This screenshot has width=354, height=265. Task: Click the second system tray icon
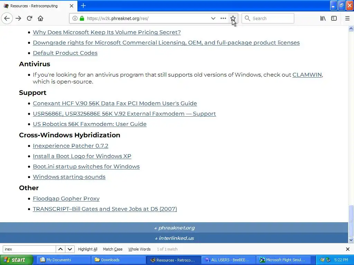[328, 260]
